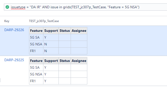Click Y support value for 5G NSA in DARP-29225
This screenshot has height=92, width=167.
51,74
